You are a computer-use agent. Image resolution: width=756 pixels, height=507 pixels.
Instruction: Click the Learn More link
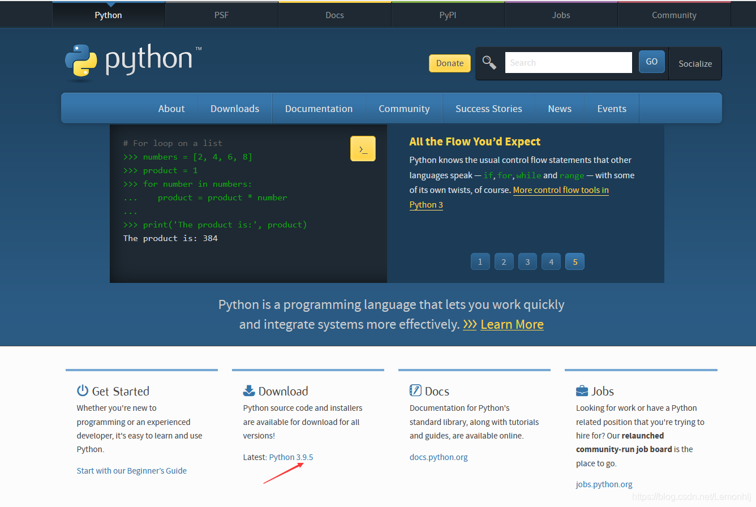click(x=512, y=324)
